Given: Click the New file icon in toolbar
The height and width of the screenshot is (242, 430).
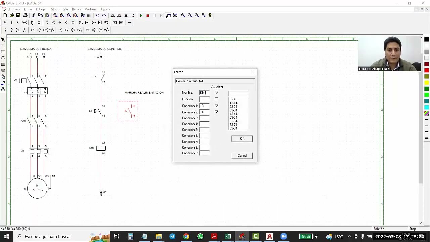Looking at the screenshot, I should (5, 15).
